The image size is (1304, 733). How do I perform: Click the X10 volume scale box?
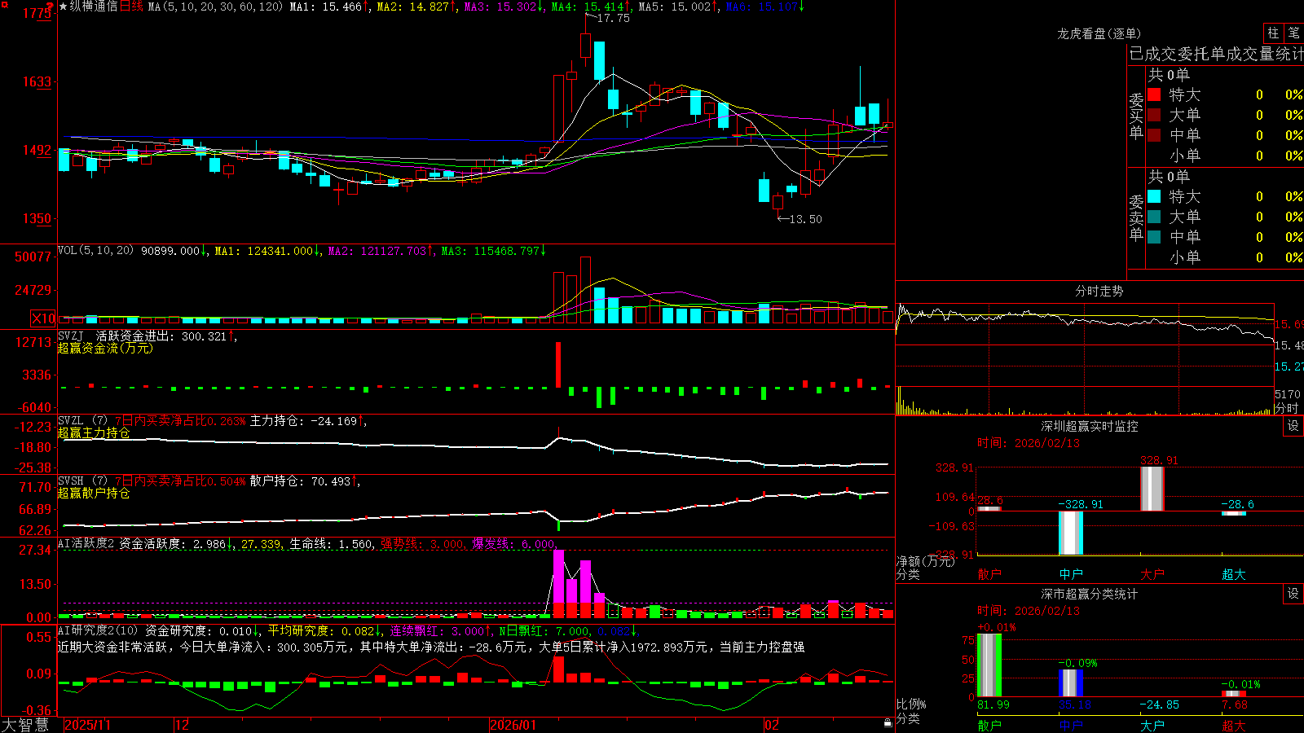point(43,318)
